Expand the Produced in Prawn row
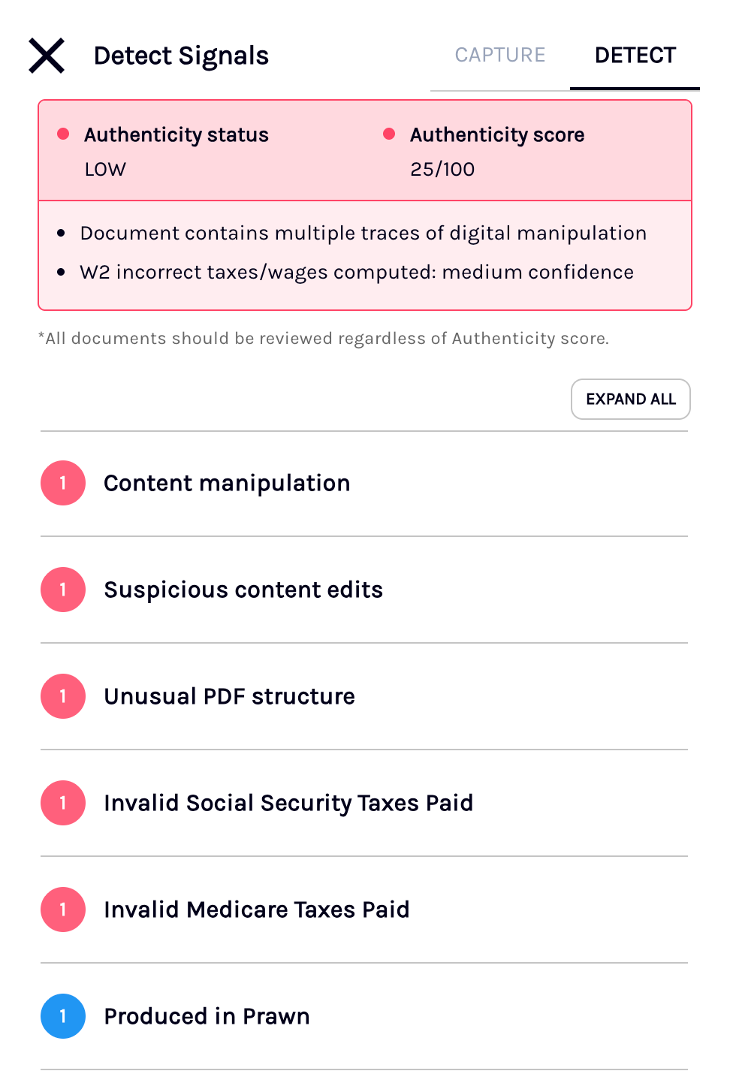This screenshot has height=1080, width=733. tap(364, 1016)
